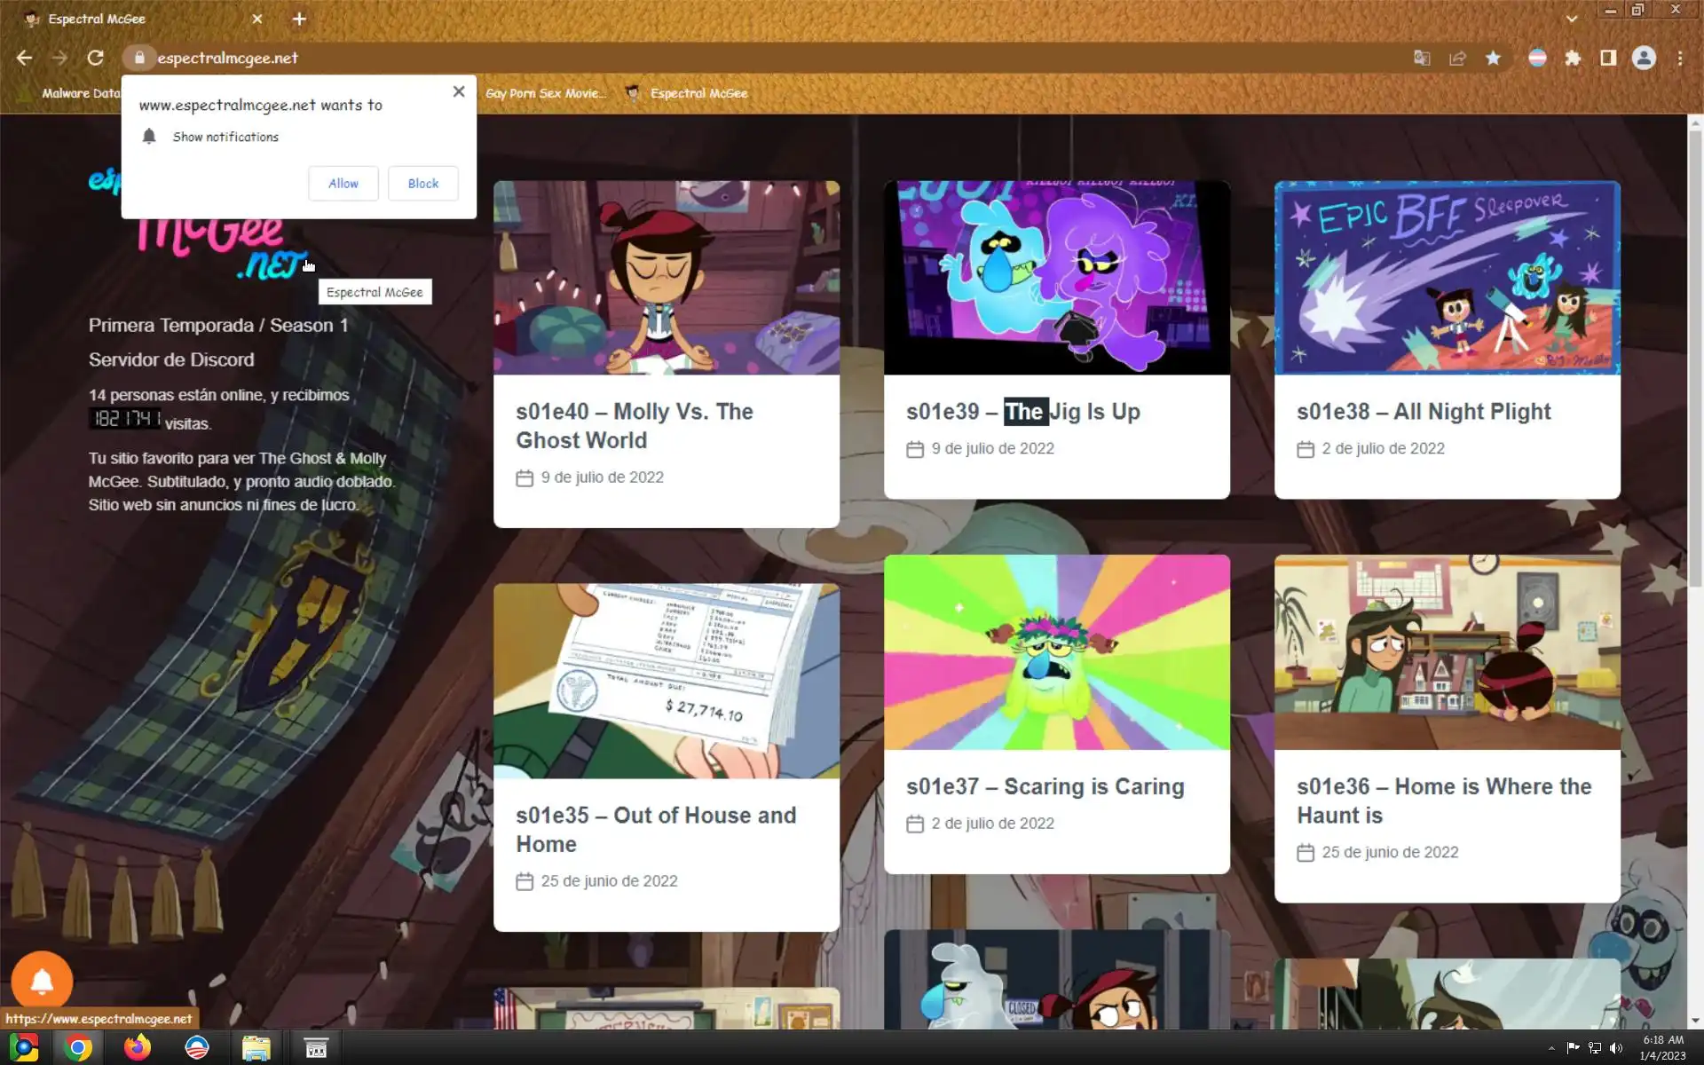Open the Servidor de Discord link
The width and height of the screenshot is (1704, 1065).
[x=171, y=359]
